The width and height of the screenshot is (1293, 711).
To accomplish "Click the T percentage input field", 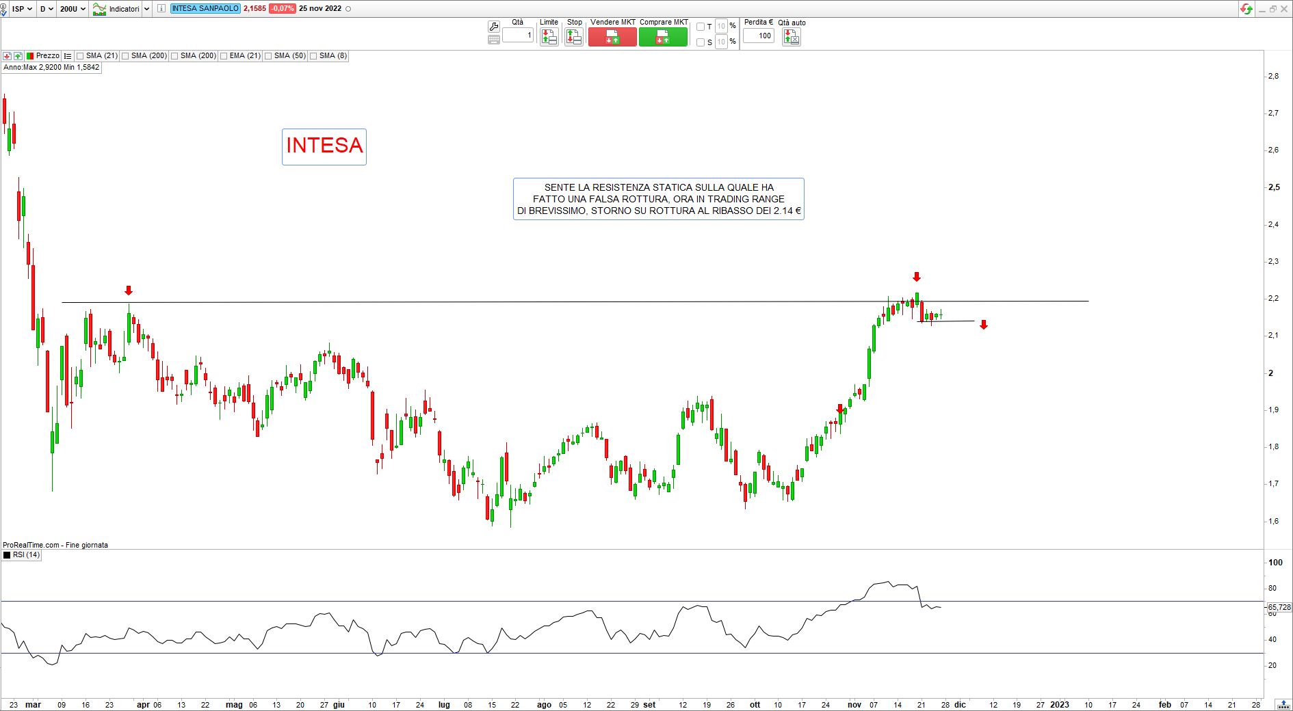I will click(721, 27).
